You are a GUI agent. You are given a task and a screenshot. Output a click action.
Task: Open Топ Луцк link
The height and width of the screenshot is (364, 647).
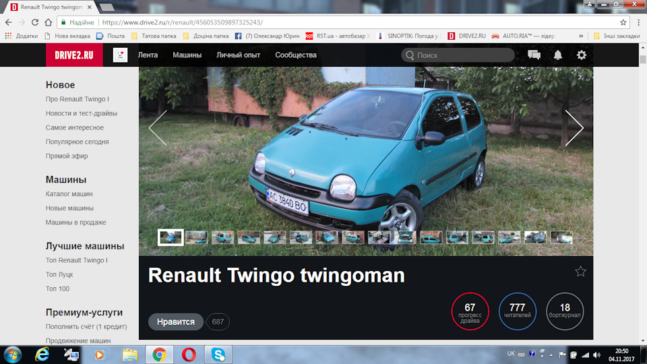[59, 274]
